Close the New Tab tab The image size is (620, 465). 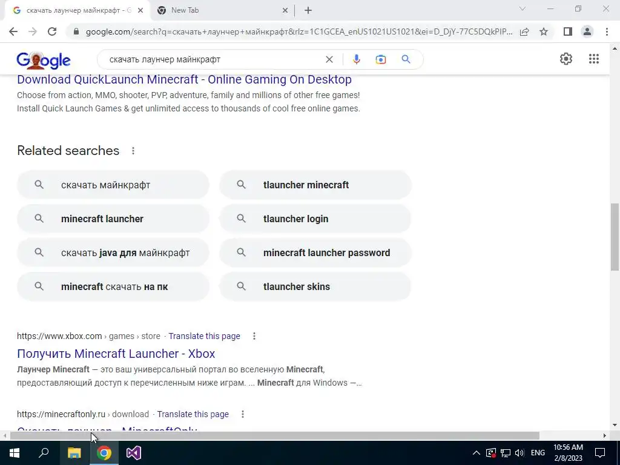(285, 11)
